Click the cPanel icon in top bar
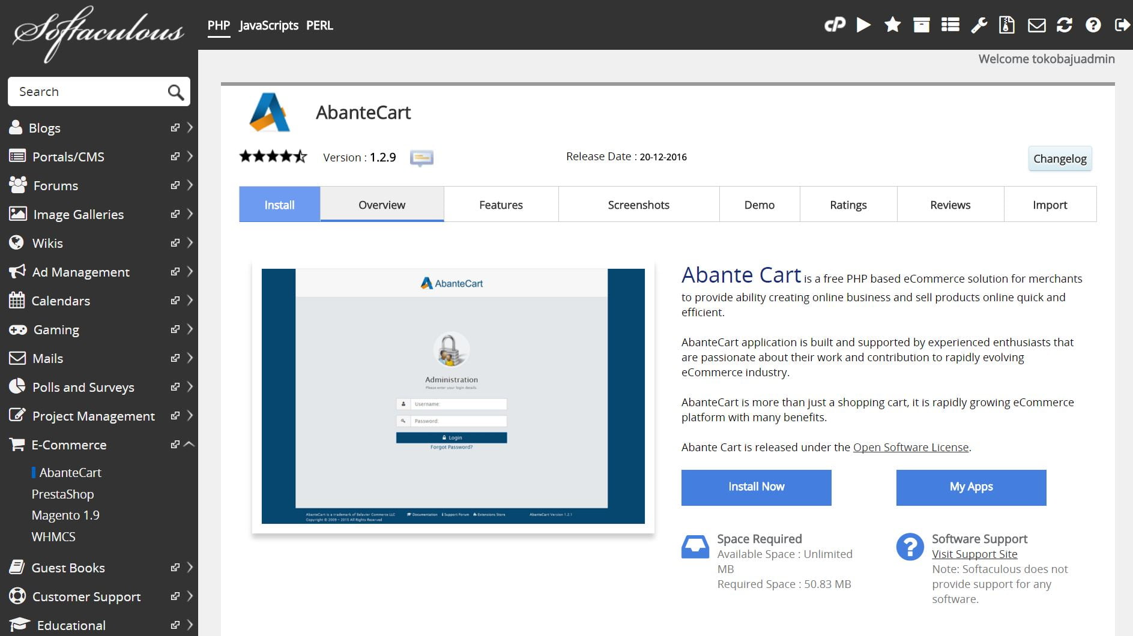1133x636 pixels. pos(835,25)
